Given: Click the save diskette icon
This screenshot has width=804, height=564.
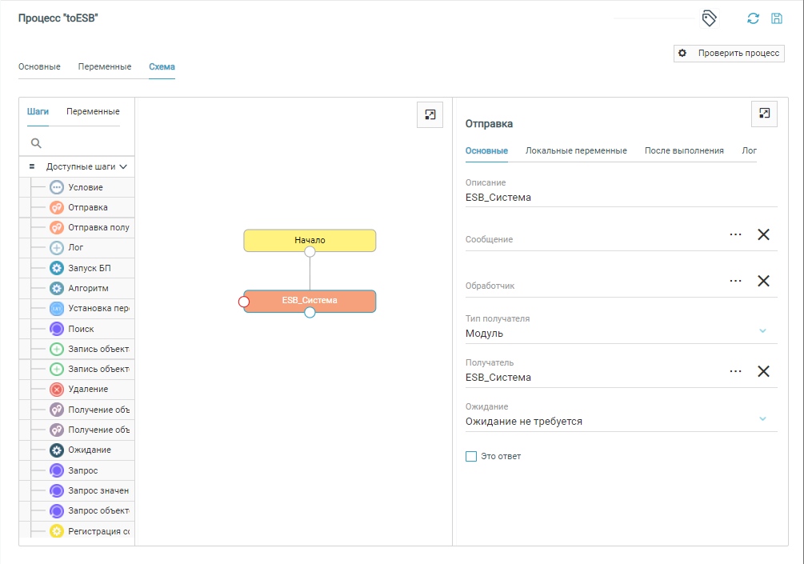Looking at the screenshot, I should point(776,18).
